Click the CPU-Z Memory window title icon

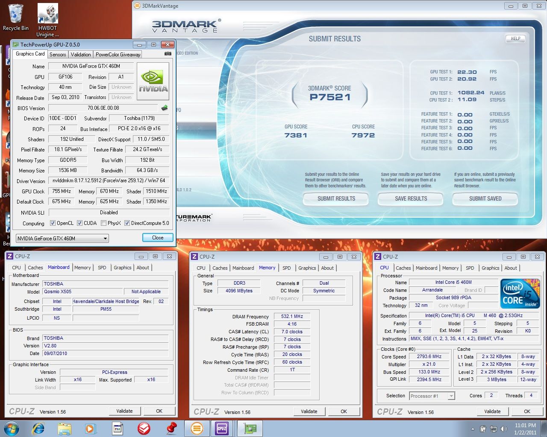click(x=194, y=256)
